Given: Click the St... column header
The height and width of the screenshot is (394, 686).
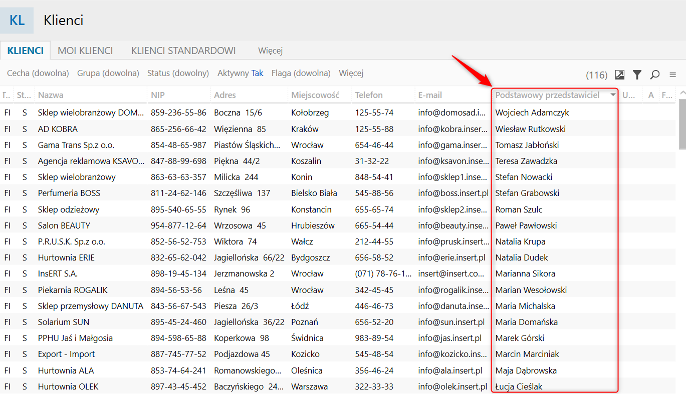Looking at the screenshot, I should tap(24, 95).
